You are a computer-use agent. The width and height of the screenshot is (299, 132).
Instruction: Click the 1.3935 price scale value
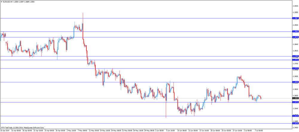pos(296,25)
